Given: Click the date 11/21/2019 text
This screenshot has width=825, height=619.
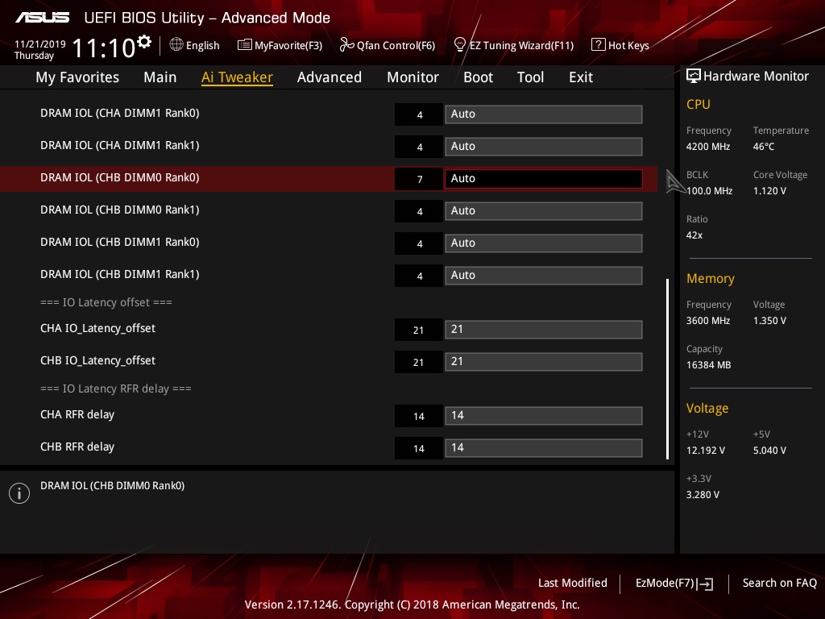Looking at the screenshot, I should 40,44.
